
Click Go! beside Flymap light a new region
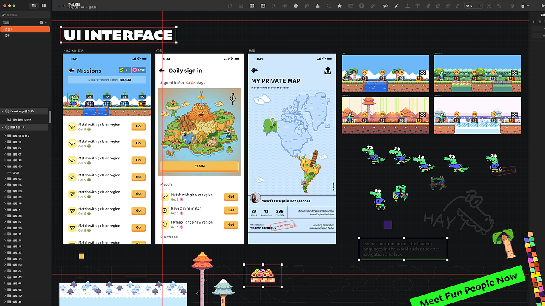(231, 224)
